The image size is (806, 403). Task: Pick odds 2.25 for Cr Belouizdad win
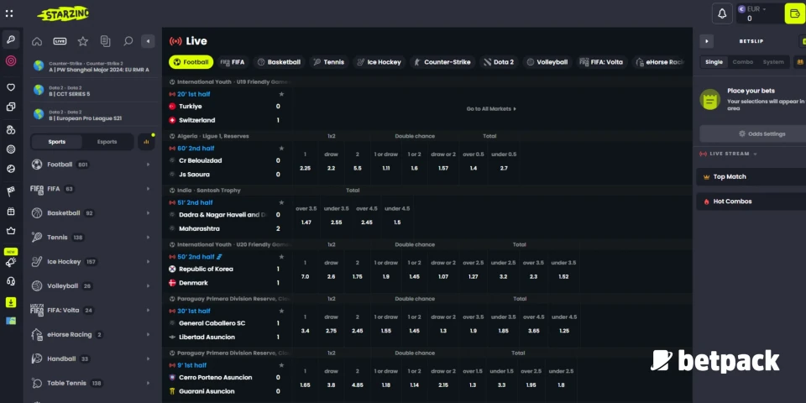coord(305,168)
